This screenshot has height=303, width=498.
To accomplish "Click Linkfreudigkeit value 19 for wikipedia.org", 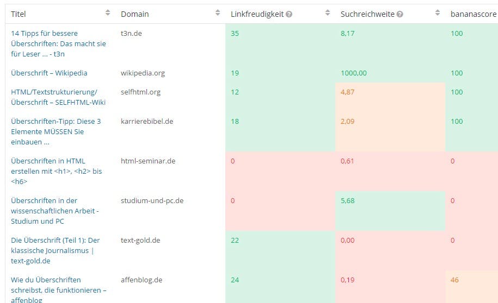I will [235, 73].
